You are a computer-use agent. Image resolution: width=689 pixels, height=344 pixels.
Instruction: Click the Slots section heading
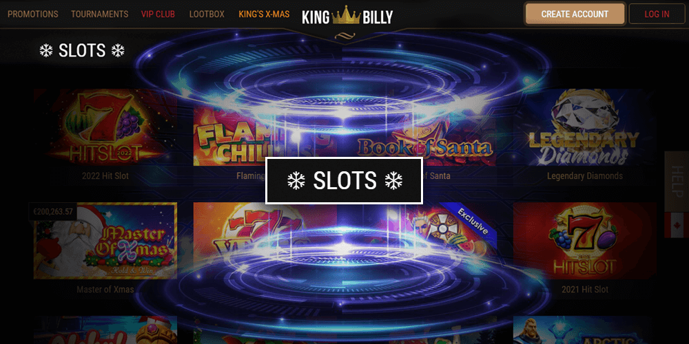click(x=82, y=51)
